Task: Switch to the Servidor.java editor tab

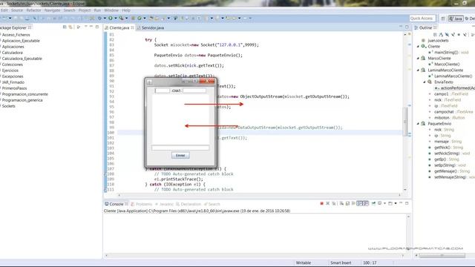Action: (x=150, y=27)
